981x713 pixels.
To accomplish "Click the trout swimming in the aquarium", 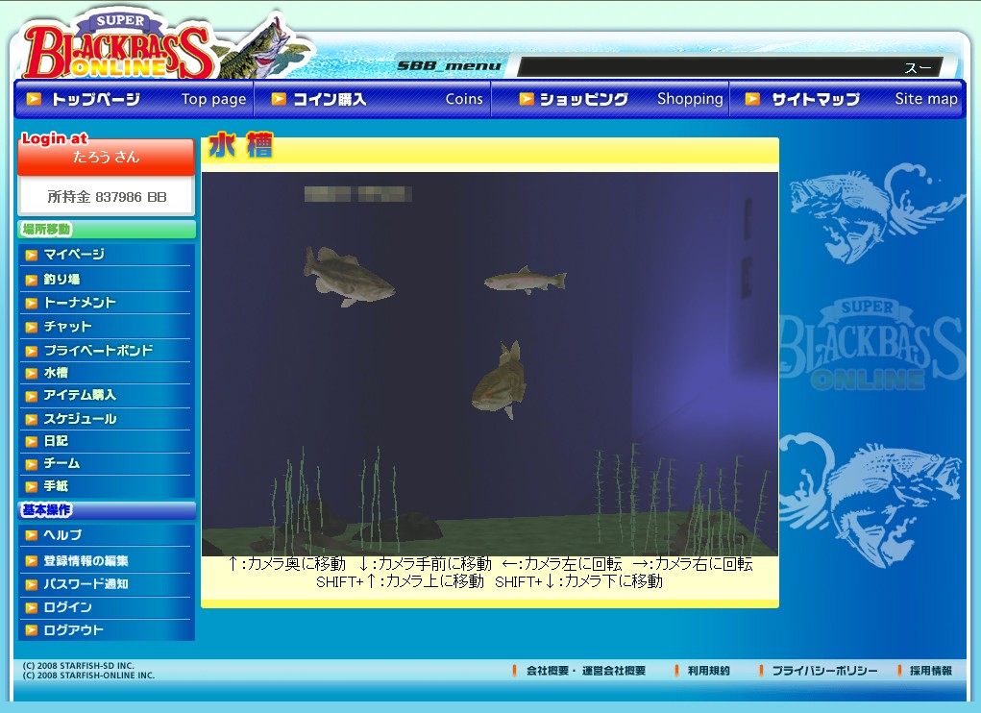I will pos(524,281).
